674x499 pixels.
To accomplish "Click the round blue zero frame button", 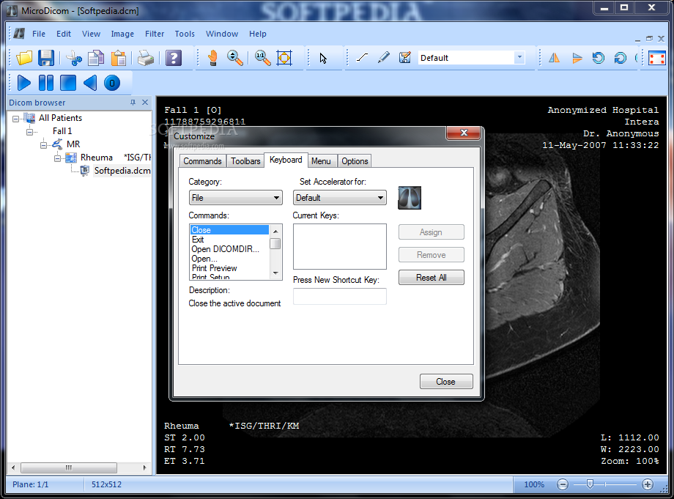I will pyautogui.click(x=112, y=83).
